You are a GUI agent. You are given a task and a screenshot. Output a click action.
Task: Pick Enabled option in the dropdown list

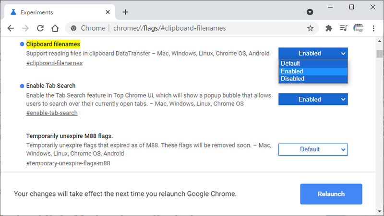point(292,71)
